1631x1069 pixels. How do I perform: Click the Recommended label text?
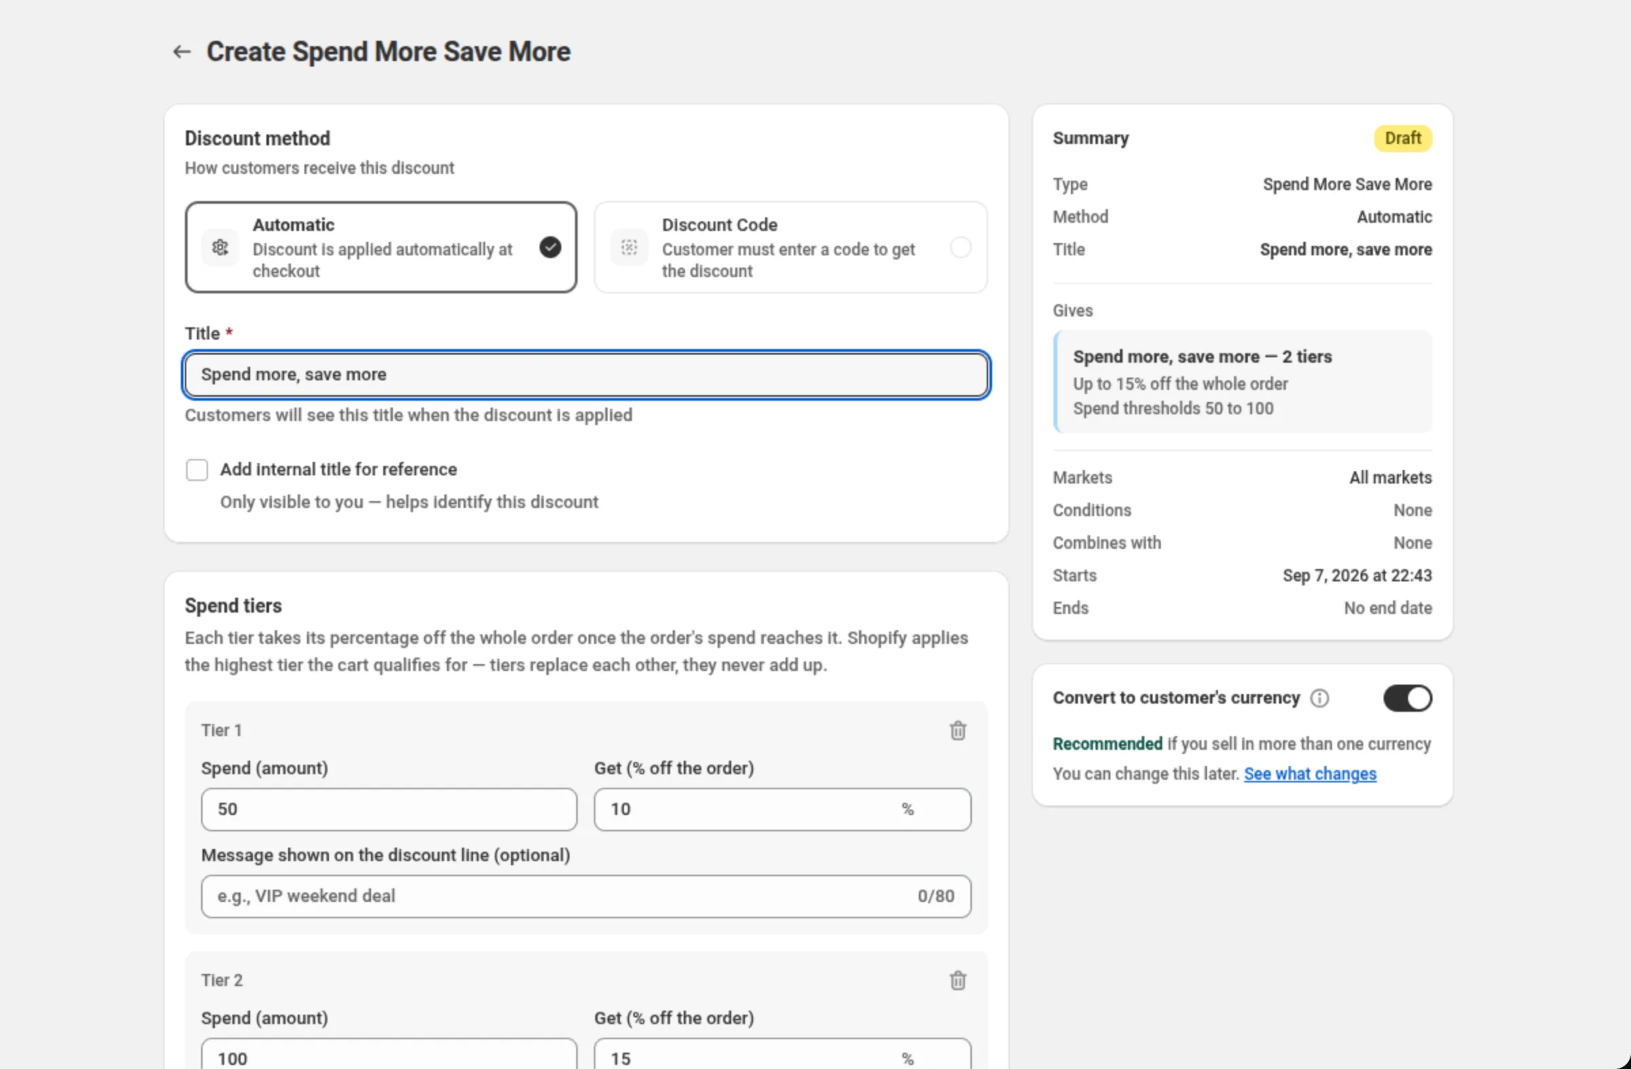(1108, 744)
